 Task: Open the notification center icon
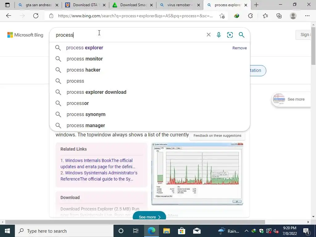[306, 231]
